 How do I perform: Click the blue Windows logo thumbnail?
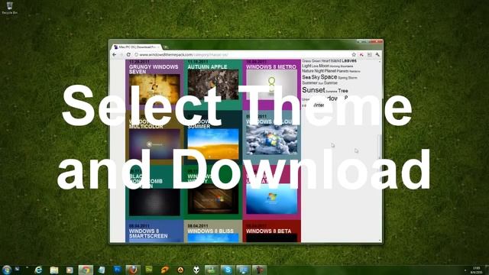tap(271, 199)
